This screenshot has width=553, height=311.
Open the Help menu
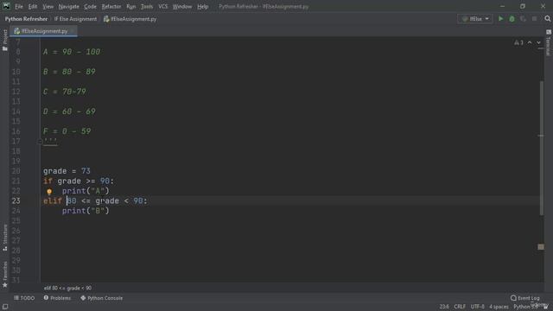tap(202, 6)
